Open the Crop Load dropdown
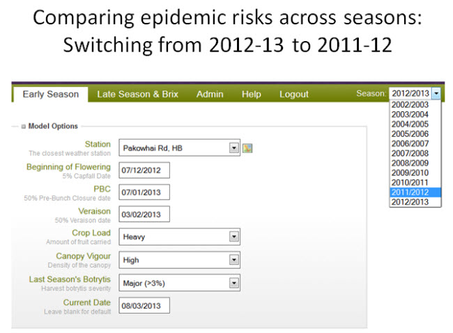The height and width of the screenshot is (333, 453). click(x=234, y=237)
